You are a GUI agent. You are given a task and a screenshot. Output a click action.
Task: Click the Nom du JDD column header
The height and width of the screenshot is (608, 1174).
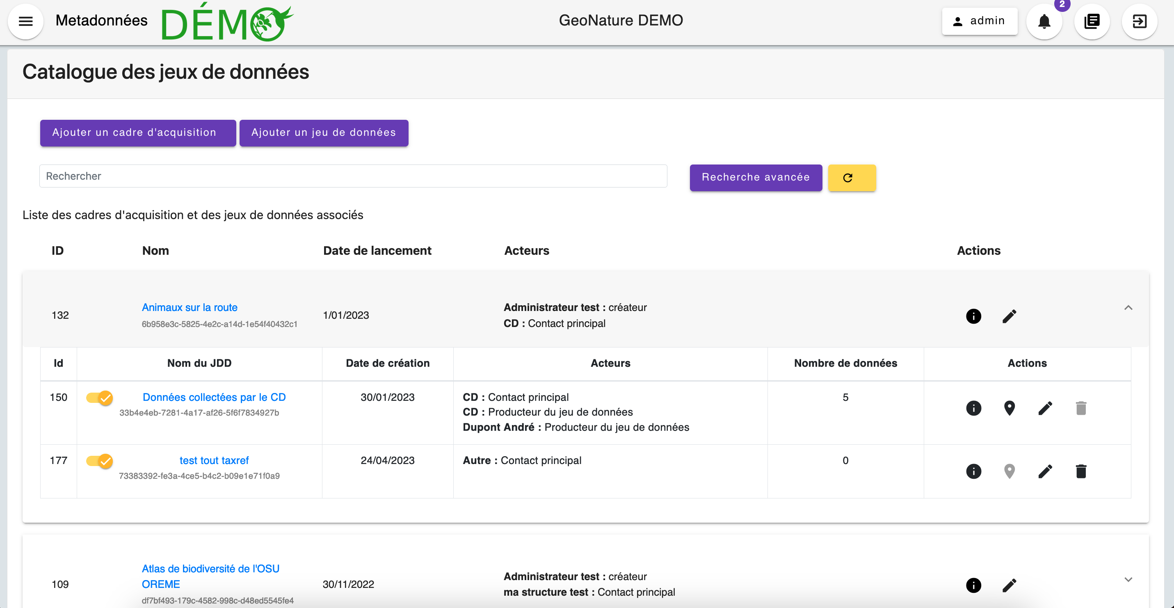pos(199,363)
